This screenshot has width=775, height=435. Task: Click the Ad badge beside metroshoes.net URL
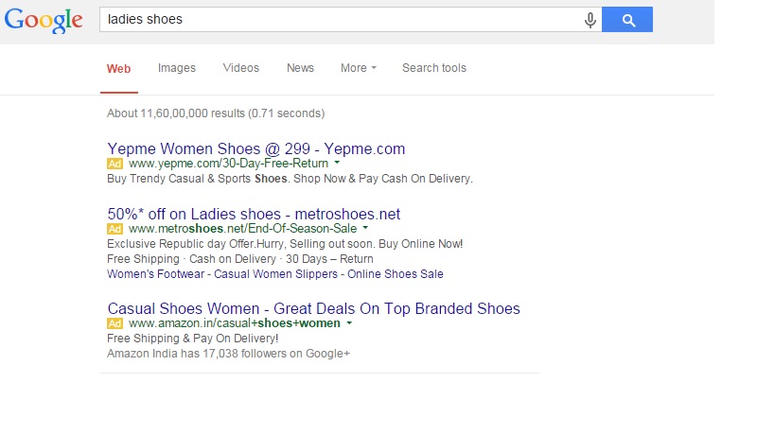click(x=114, y=229)
